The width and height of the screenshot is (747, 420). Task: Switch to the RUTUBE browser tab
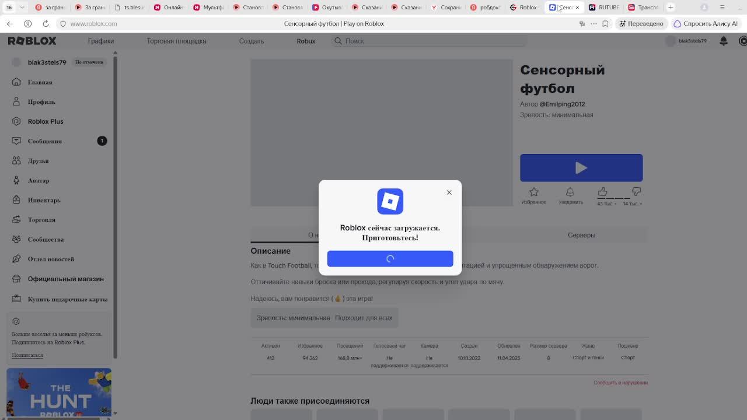tap(604, 7)
